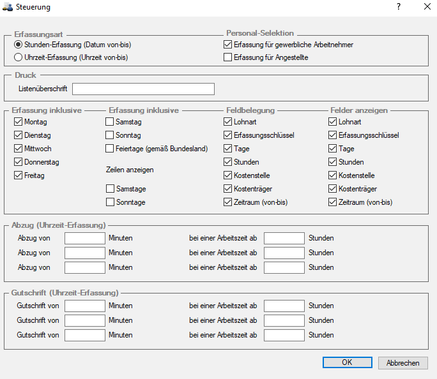Click first Abzug von Minuten field
The height and width of the screenshot is (379, 437).
coord(85,238)
